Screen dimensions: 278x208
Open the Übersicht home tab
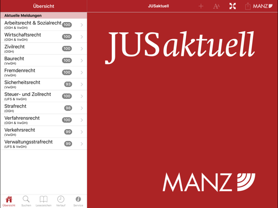(9, 201)
